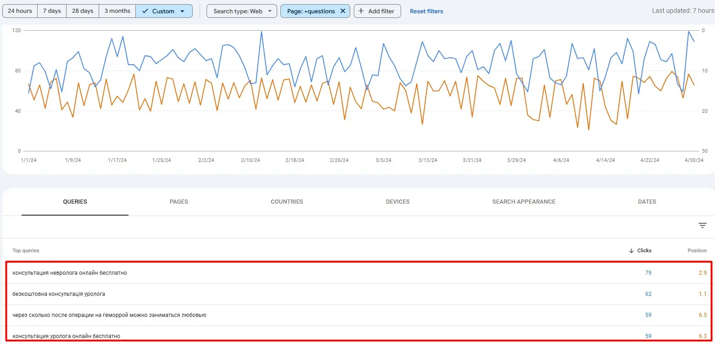Switch to the DATES tab
The image size is (715, 344).
(647, 202)
